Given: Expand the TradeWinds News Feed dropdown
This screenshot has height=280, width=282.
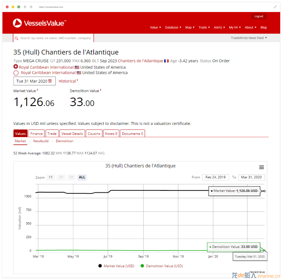Looking at the screenshot, I should coord(249,38).
